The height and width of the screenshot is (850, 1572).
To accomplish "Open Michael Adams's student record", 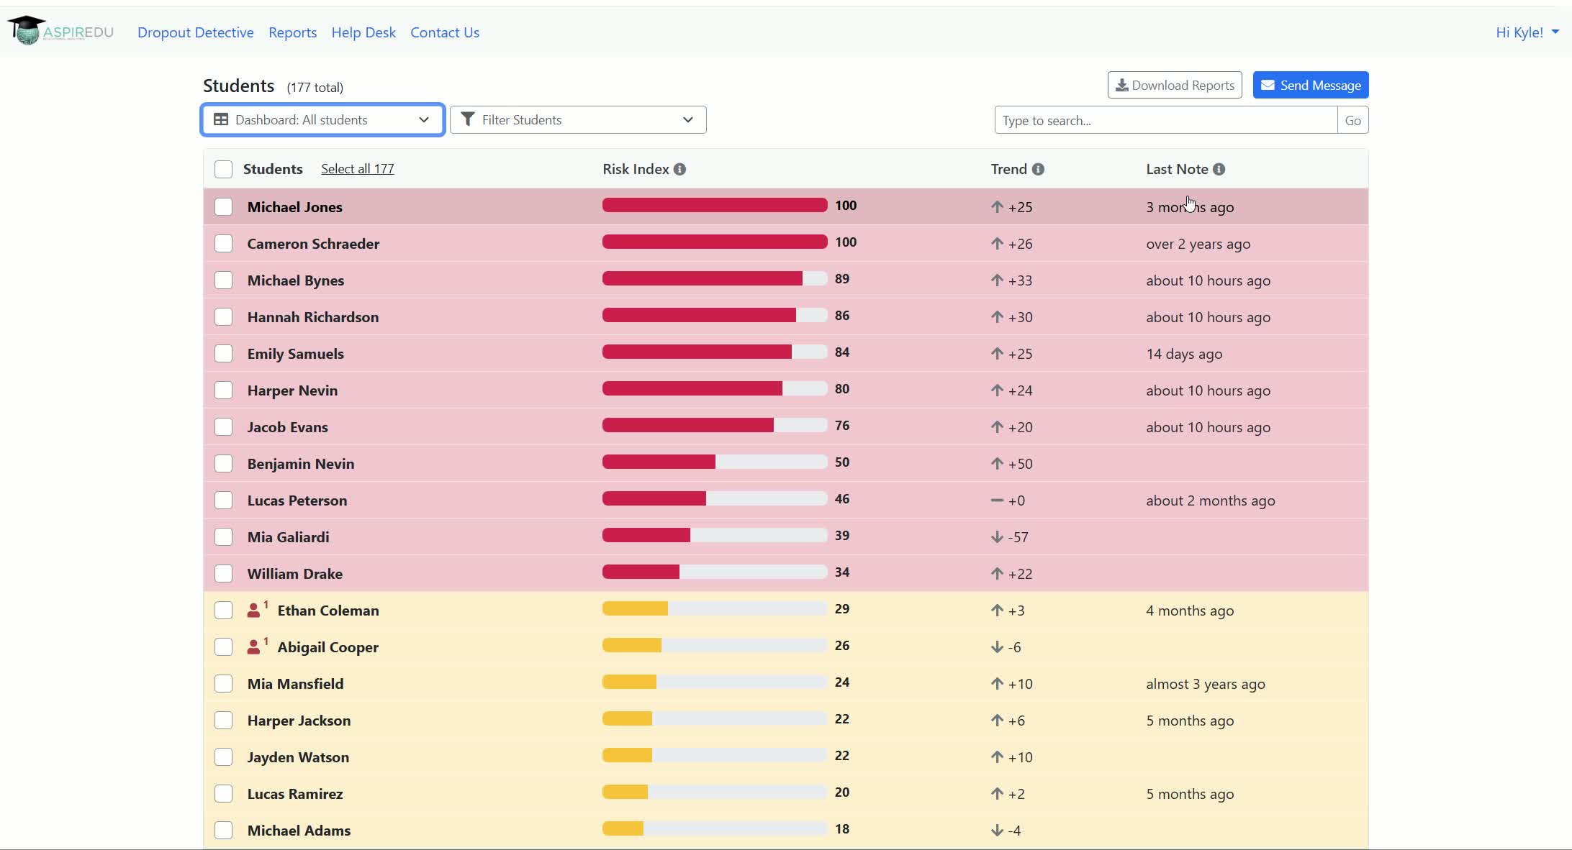I will [x=299, y=831].
